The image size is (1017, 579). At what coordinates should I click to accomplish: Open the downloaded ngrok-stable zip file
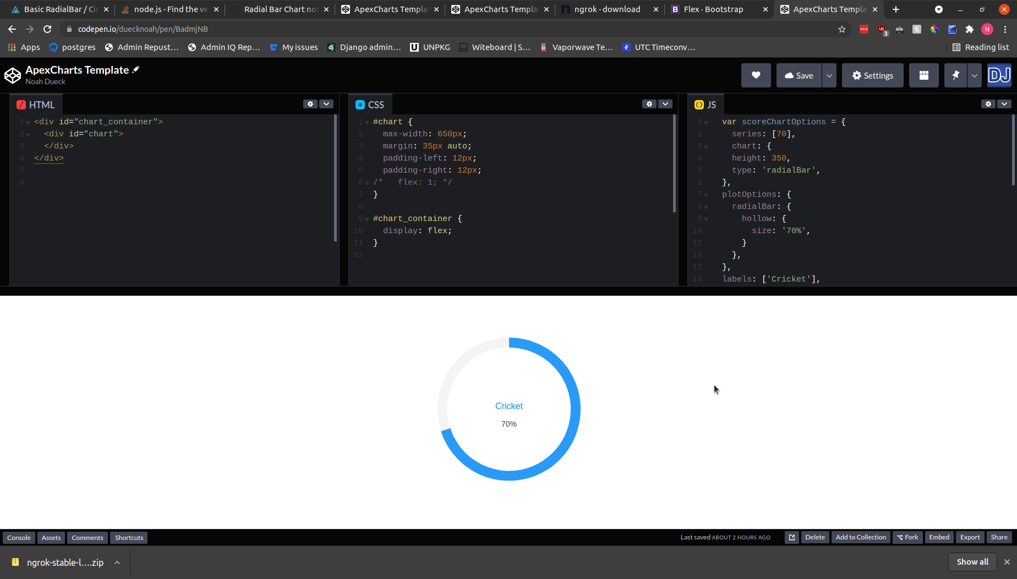coord(65,562)
